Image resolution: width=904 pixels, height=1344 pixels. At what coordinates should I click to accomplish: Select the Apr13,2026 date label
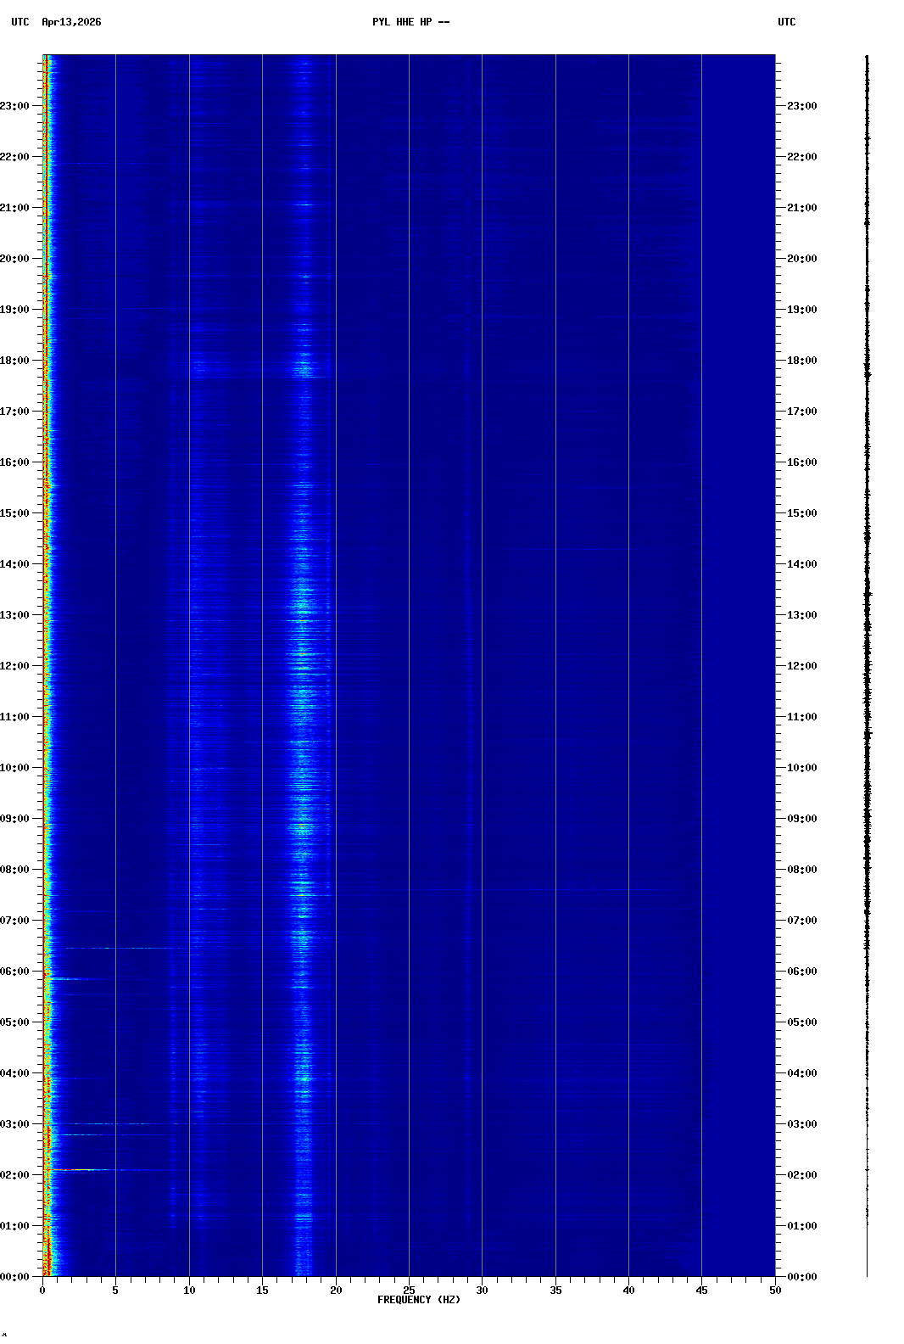(x=71, y=22)
